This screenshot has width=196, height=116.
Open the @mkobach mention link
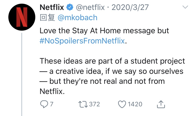78,18
